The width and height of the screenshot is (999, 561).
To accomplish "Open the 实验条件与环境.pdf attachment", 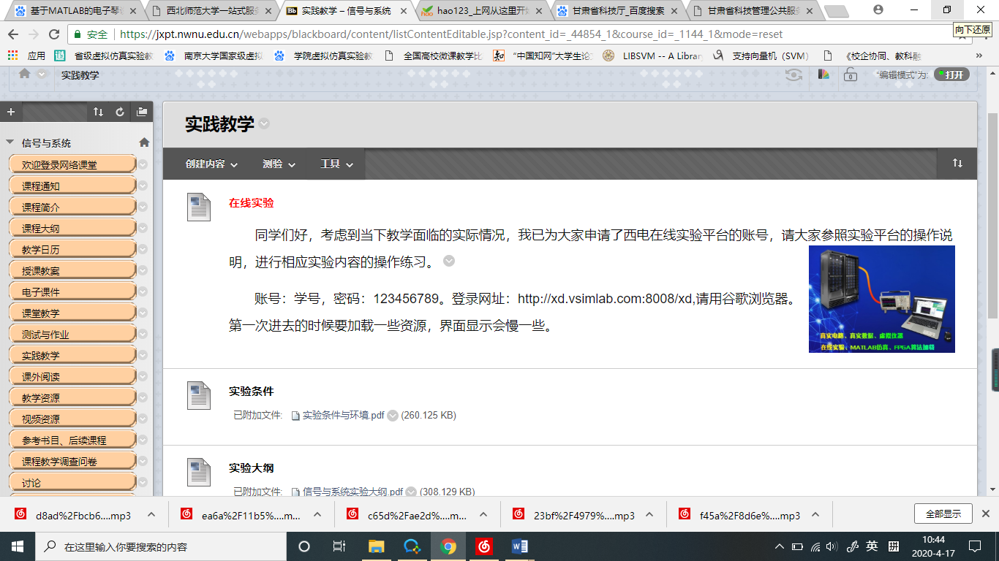I will [x=343, y=416].
